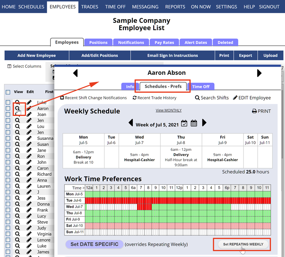Click view magnifier for Susanna

pyautogui.click(x=18, y=138)
